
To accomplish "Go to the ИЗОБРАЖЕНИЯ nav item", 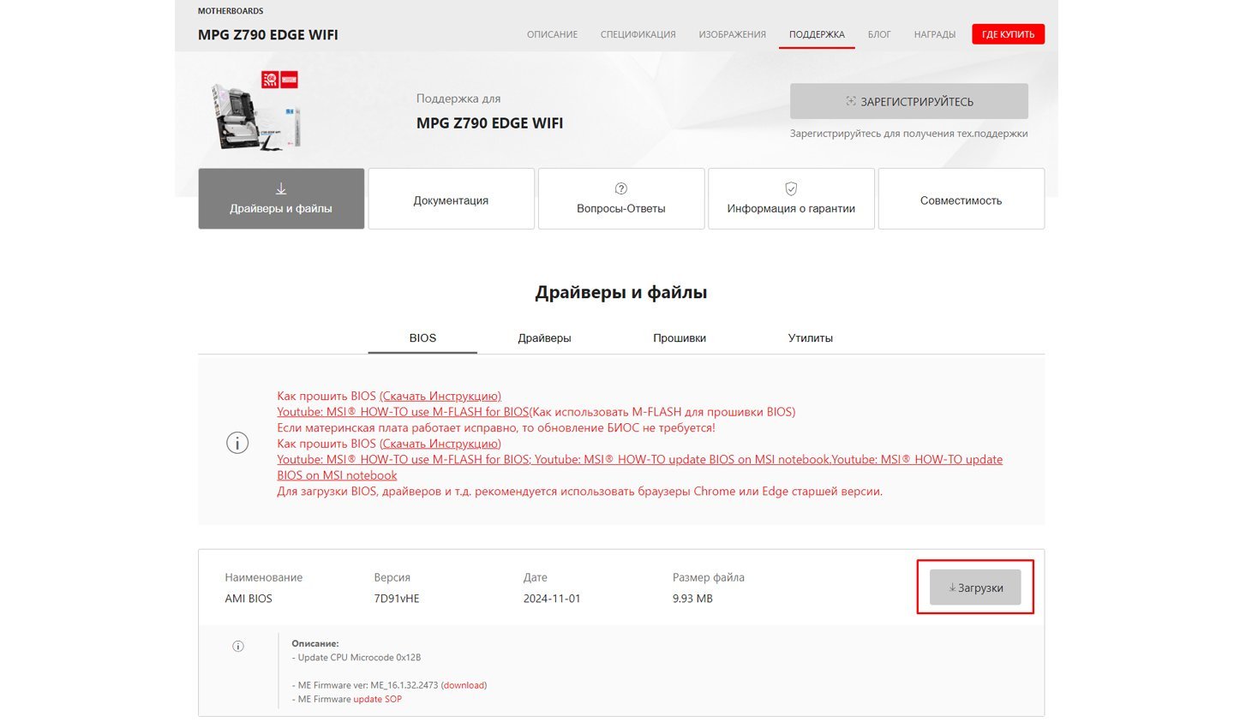I will coord(732,35).
